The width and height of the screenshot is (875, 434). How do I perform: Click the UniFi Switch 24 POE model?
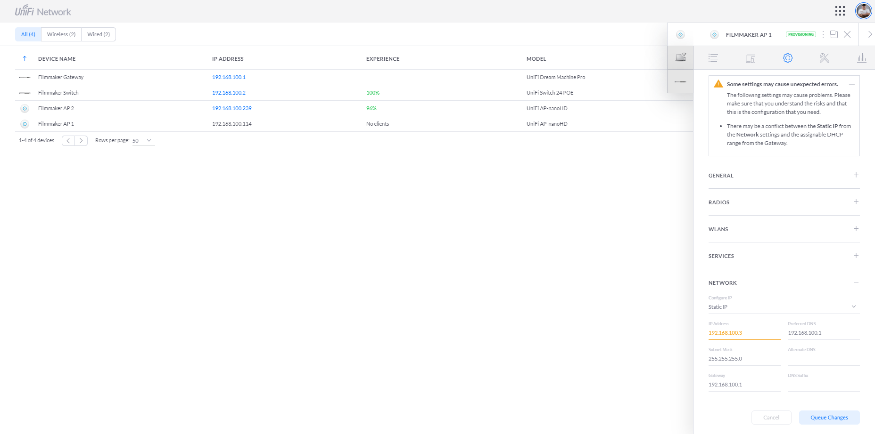pos(550,93)
